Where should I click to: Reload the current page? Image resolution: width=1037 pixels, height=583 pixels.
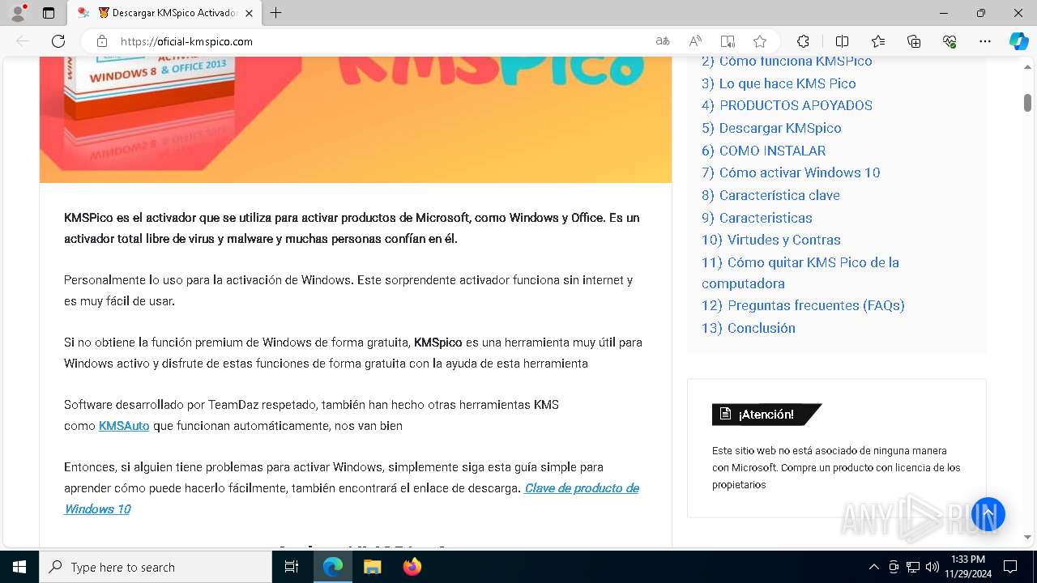coord(58,41)
